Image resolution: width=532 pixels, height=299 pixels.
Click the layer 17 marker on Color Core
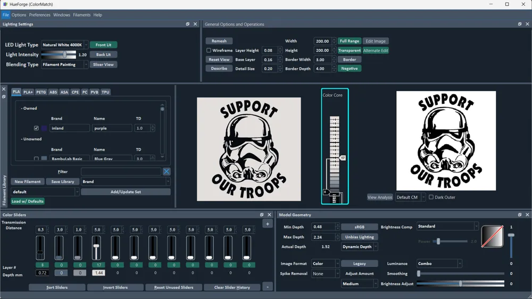point(343,158)
